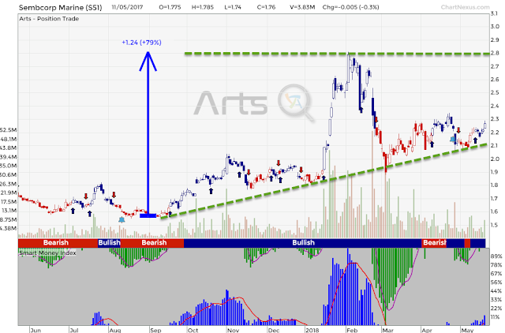Viewport: 505px width, 333px height.
Task: Click the Sembcorp Marine (S51) chart title
Action: (x=60, y=7)
